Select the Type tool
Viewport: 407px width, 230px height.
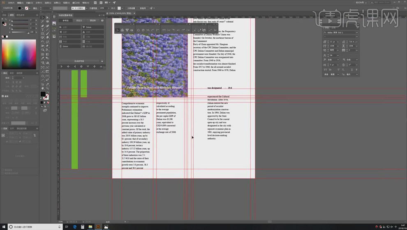pos(43,30)
